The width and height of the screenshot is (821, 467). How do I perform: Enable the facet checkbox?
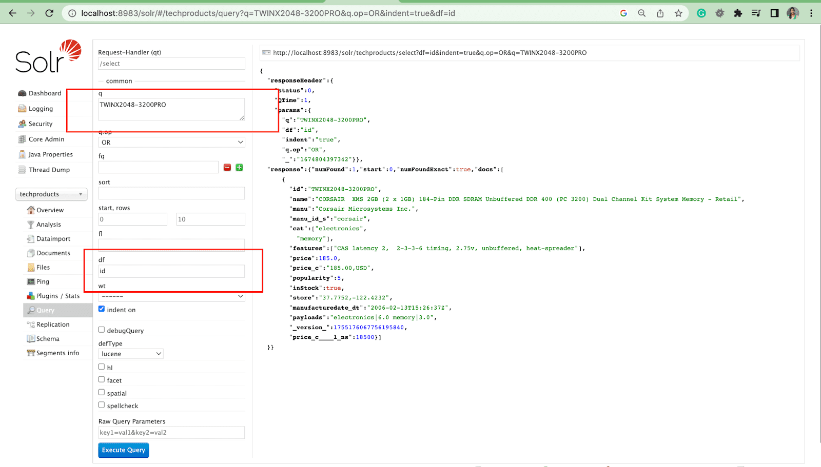point(102,379)
